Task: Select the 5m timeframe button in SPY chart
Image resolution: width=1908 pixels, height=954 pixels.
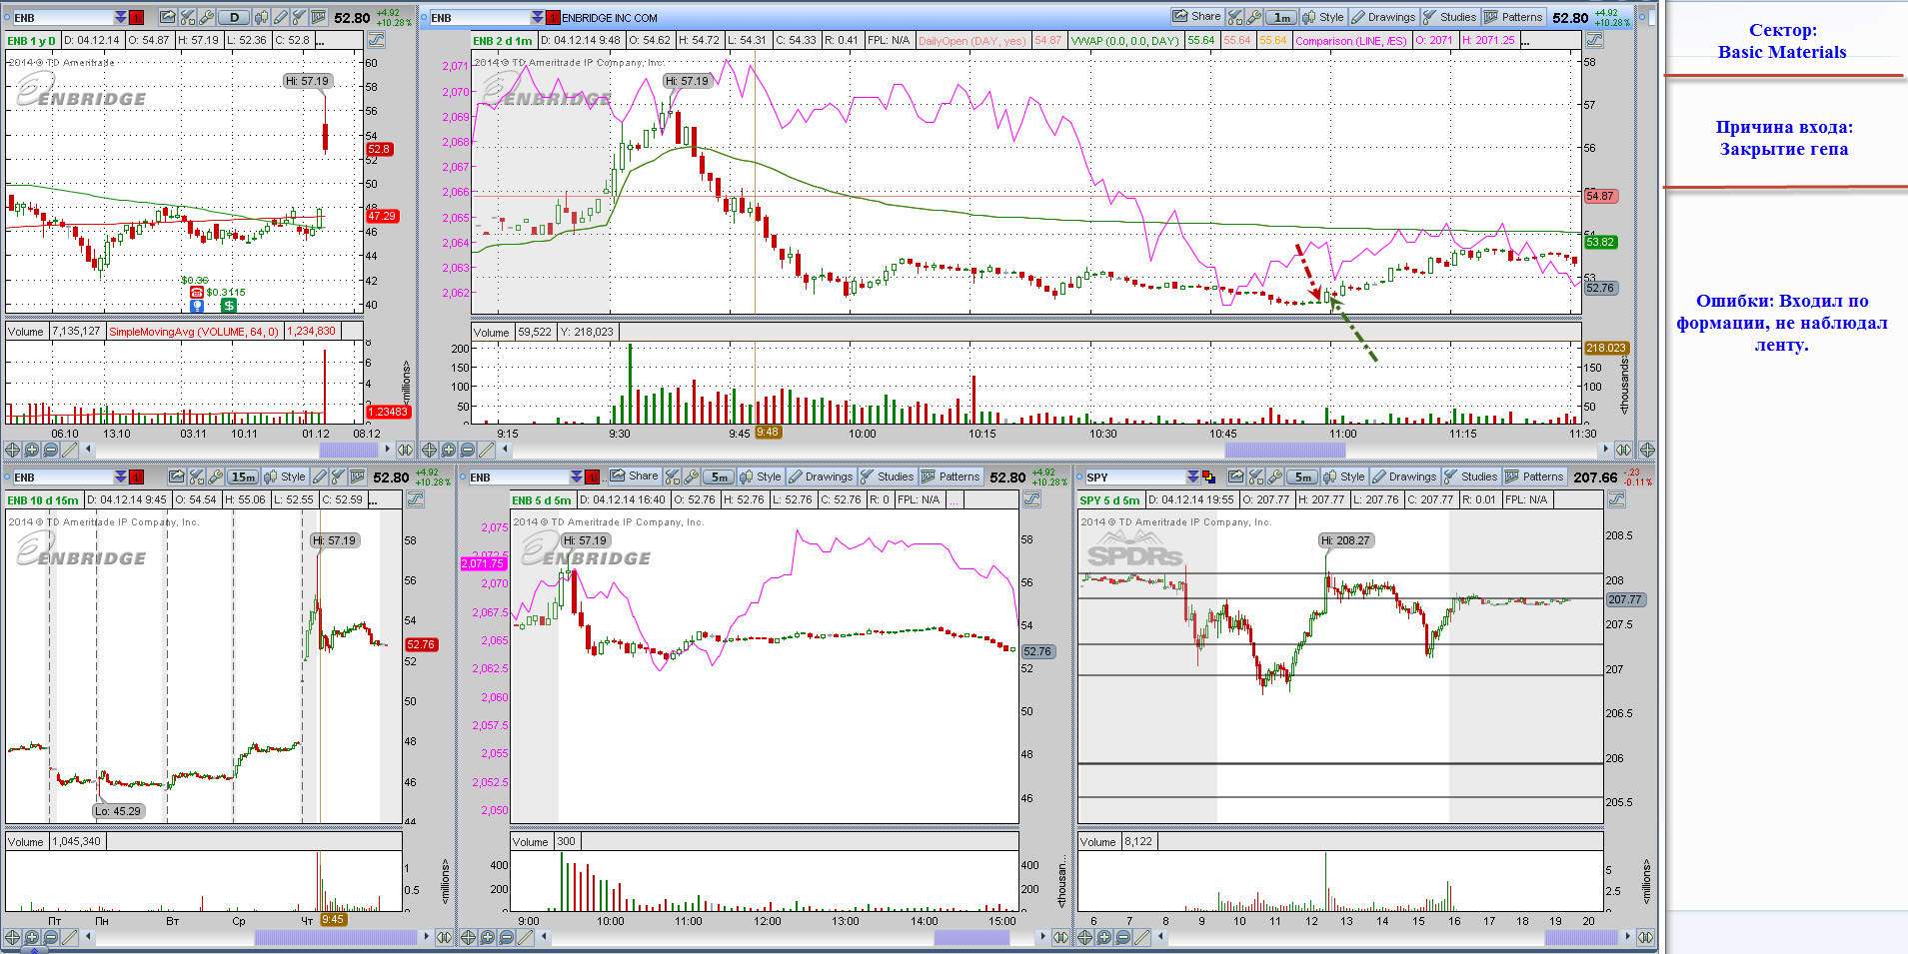Action: pos(1302,477)
